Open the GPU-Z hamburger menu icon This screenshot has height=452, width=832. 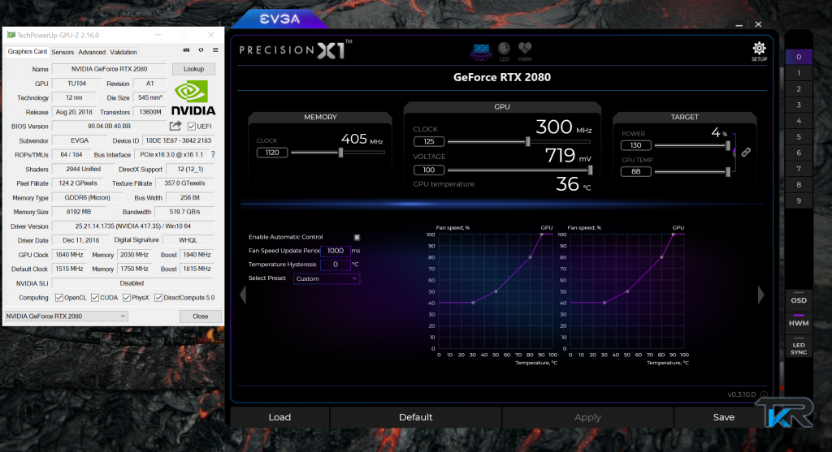(215, 50)
